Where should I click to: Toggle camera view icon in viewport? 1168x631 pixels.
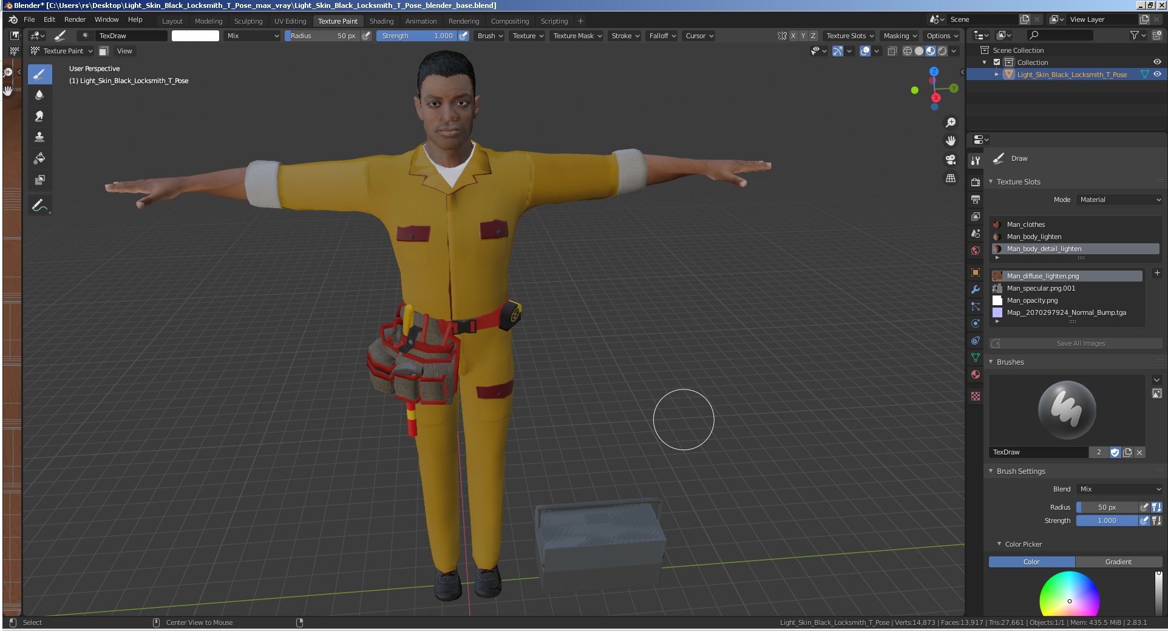tap(951, 160)
